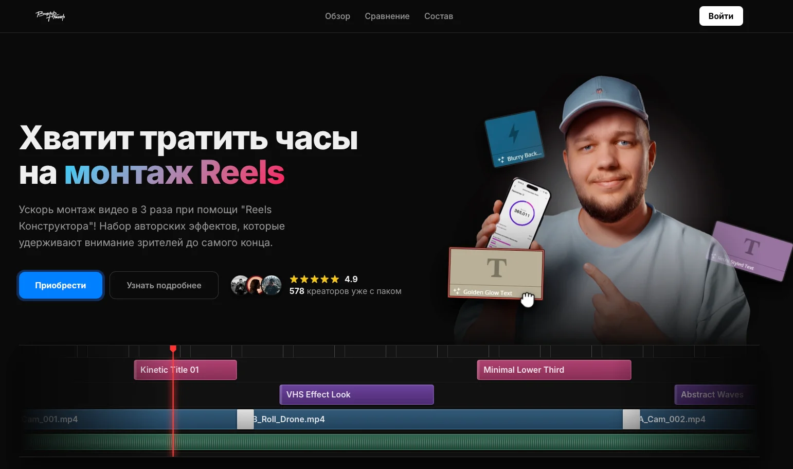The height and width of the screenshot is (469, 793).
Task: Click the signature logo in the header
Action: [x=50, y=16]
